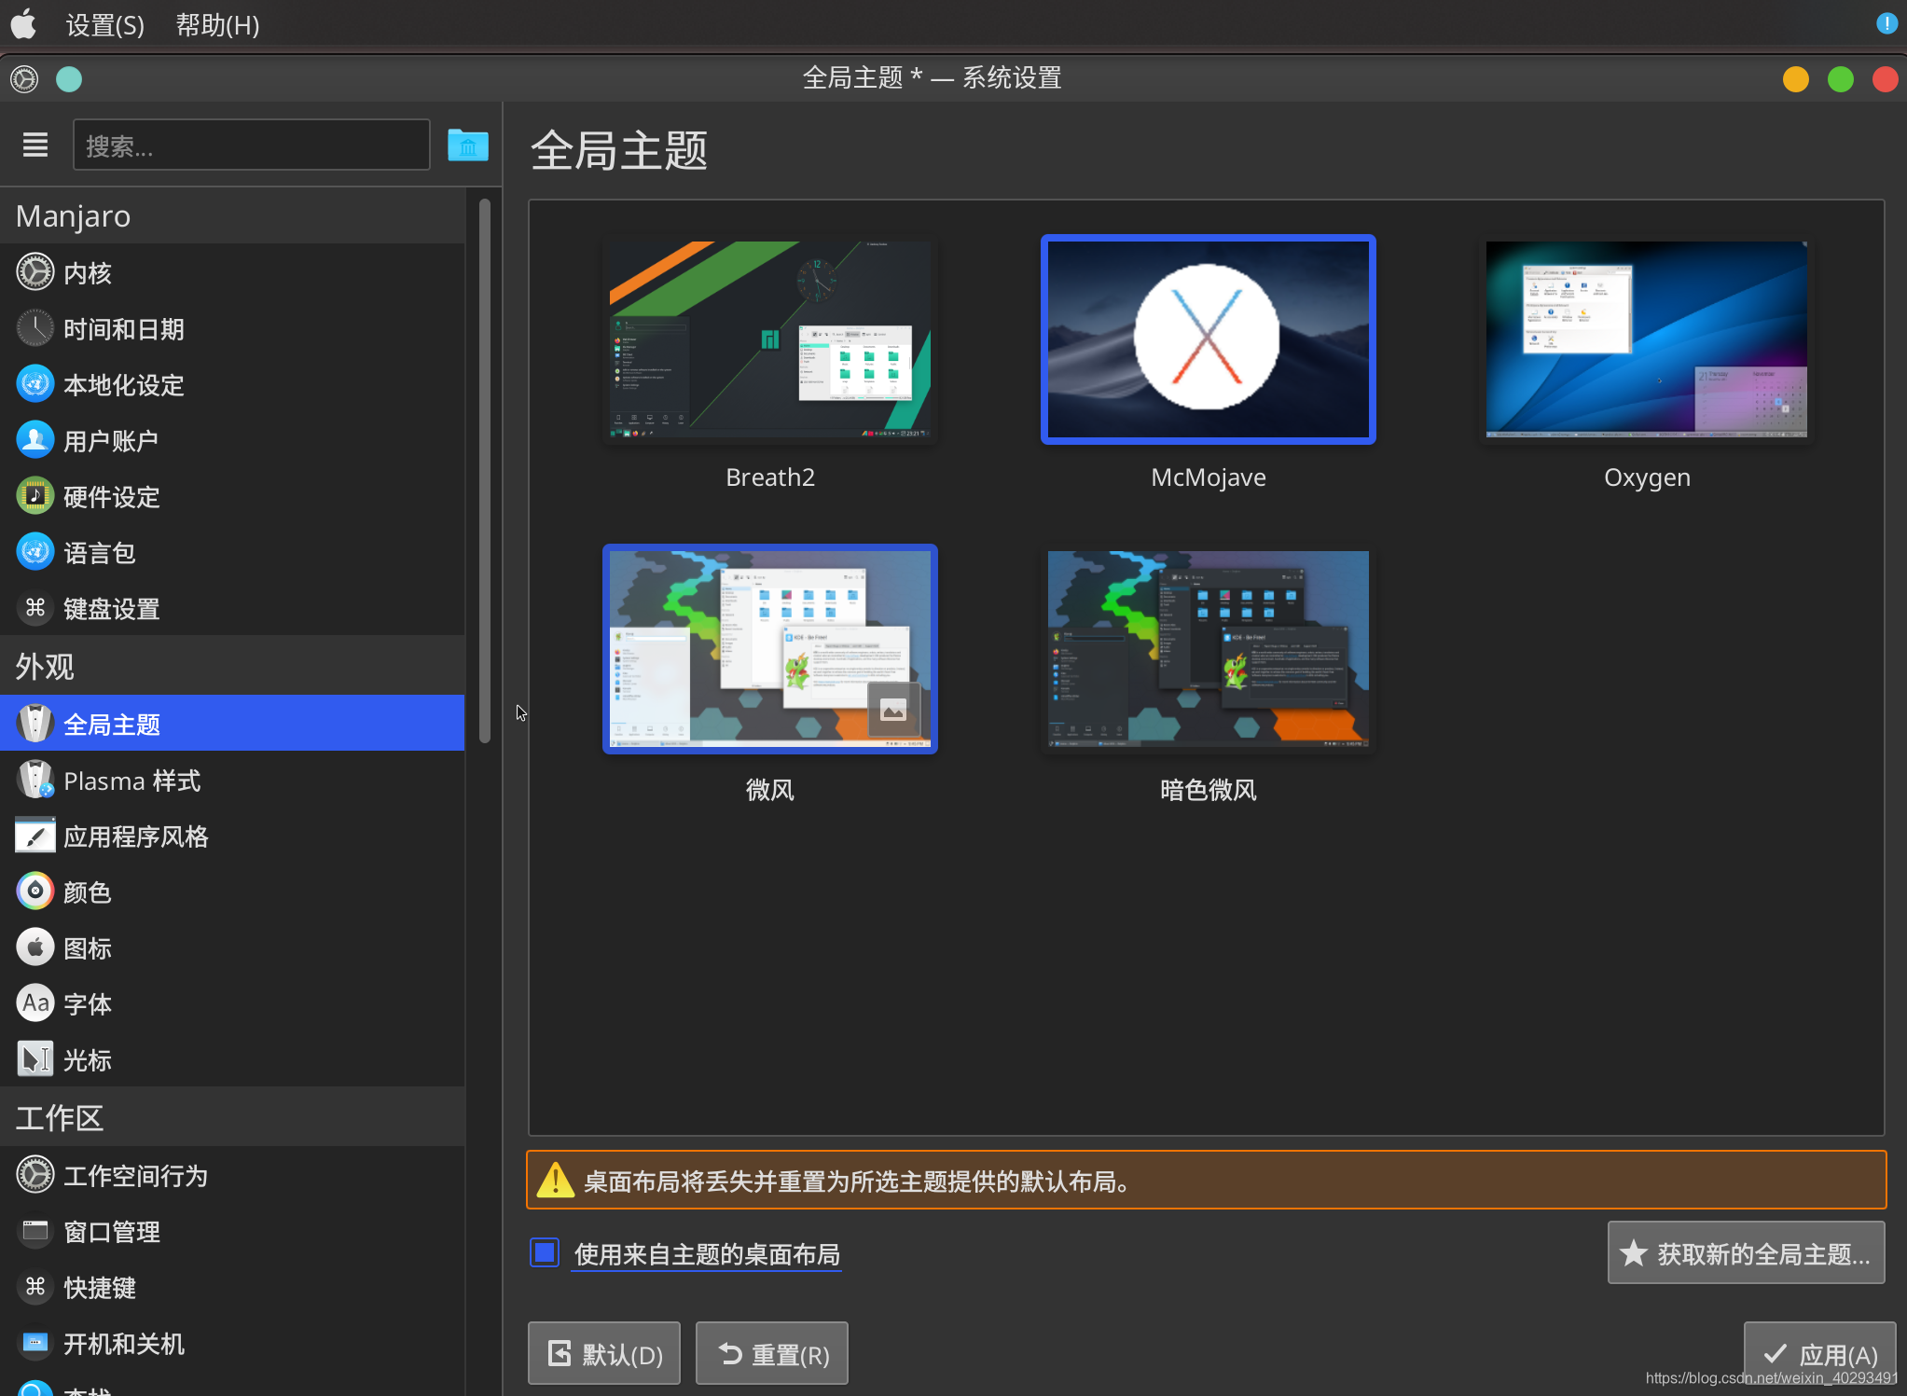Open the 帮助(H) menu
This screenshot has width=1907, height=1396.
click(x=217, y=25)
